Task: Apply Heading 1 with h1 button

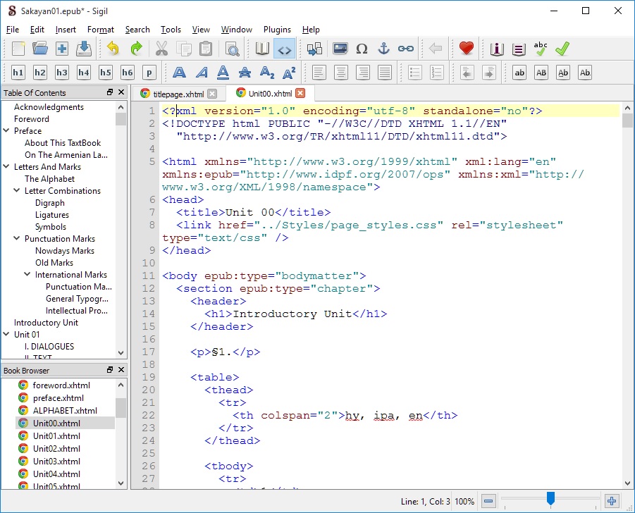Action: pyautogui.click(x=18, y=73)
